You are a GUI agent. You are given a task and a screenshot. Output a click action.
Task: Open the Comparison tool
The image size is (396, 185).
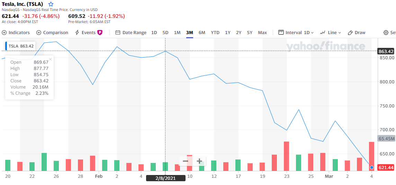point(52,32)
